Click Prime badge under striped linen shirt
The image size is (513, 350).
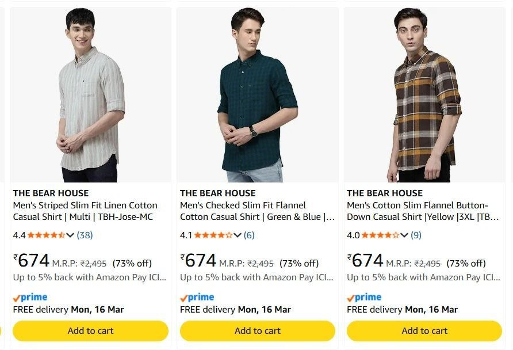(x=30, y=298)
